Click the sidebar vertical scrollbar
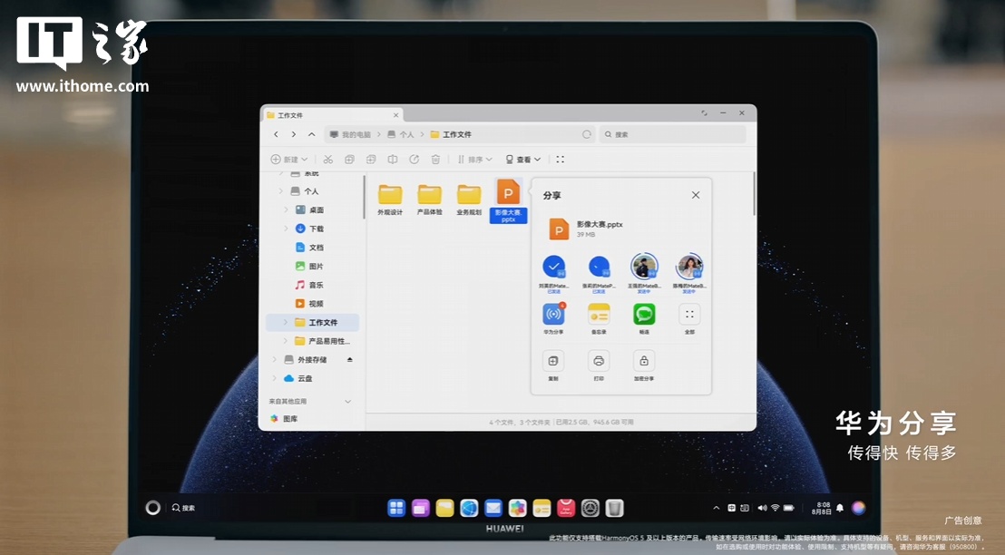The image size is (1005, 555). (364, 198)
